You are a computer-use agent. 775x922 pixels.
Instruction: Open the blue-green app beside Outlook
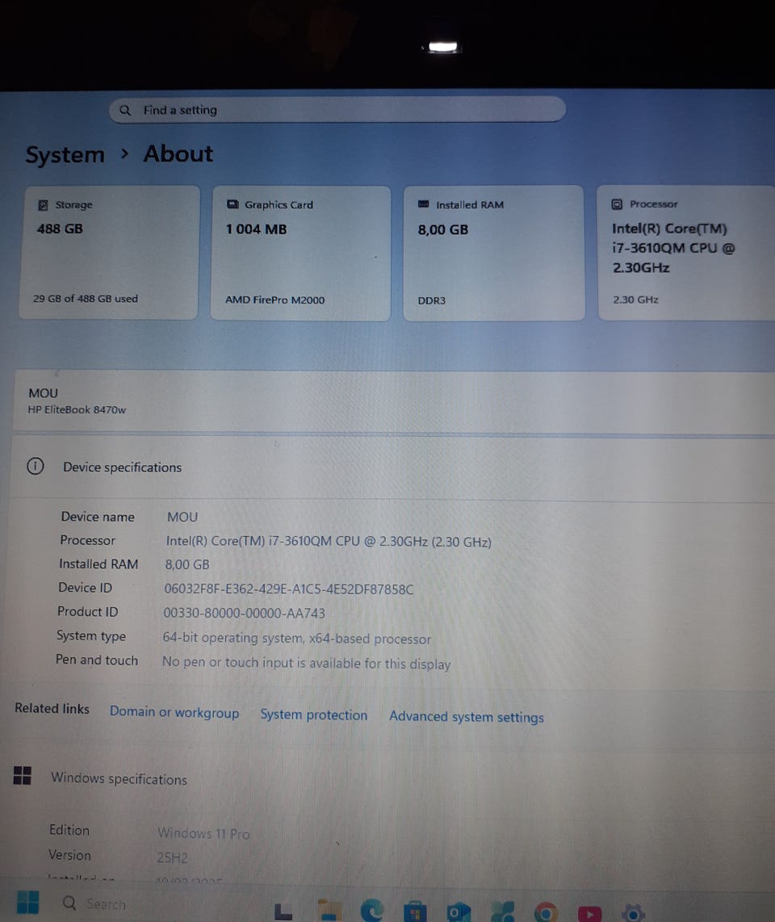(x=501, y=911)
